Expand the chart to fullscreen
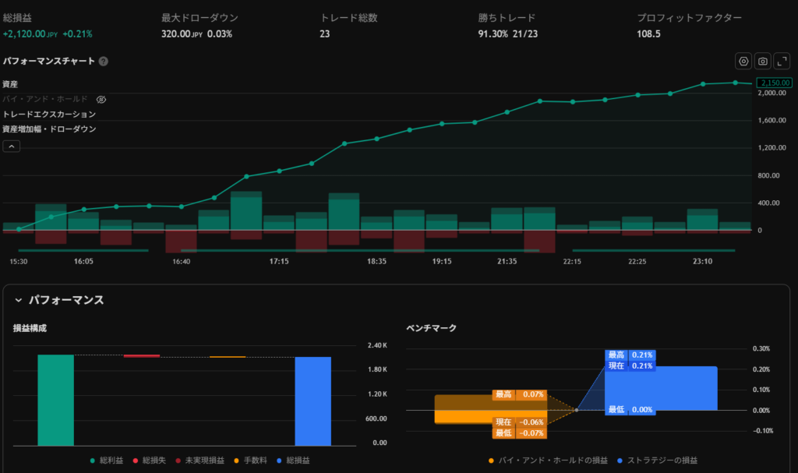 point(782,62)
